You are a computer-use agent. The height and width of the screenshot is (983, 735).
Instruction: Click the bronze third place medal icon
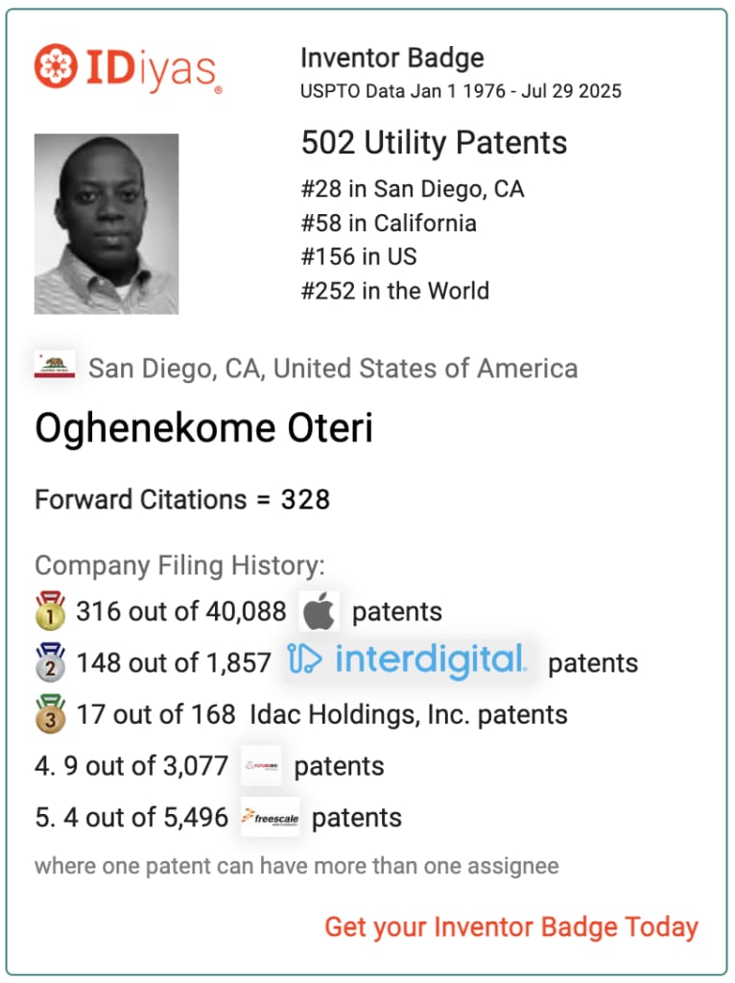(51, 713)
